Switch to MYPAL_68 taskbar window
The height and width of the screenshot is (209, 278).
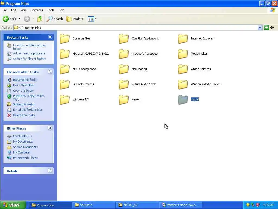click(137, 205)
